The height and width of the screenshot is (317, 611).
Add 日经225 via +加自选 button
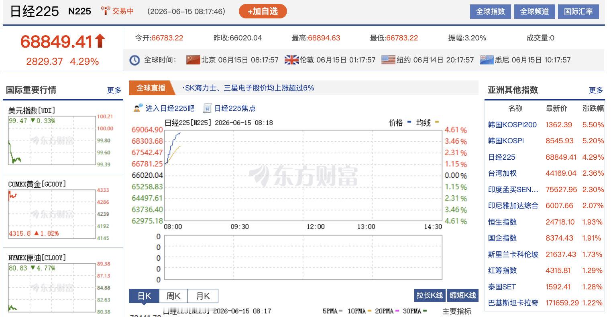263,11
